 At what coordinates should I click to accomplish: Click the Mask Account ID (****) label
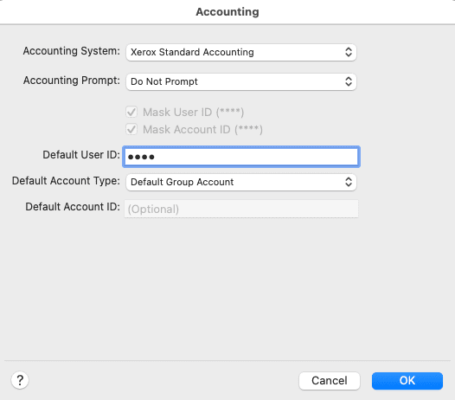pos(202,130)
